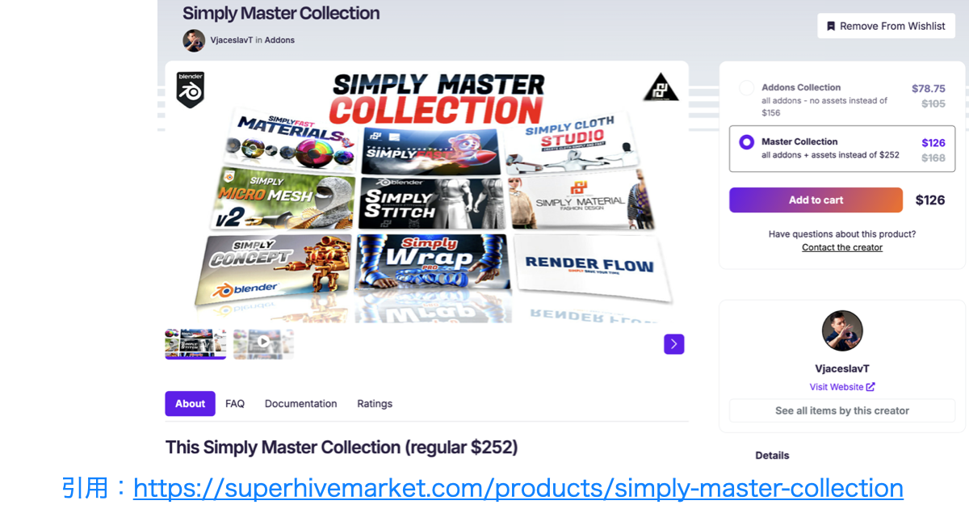Play the video preview thumbnail

click(x=263, y=343)
